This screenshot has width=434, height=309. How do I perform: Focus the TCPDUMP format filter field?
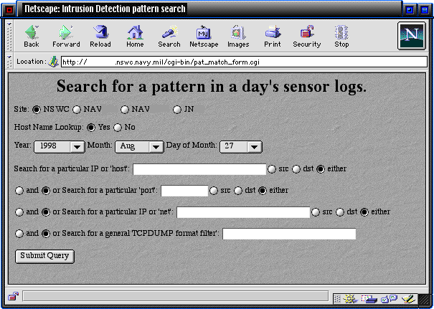(x=289, y=234)
